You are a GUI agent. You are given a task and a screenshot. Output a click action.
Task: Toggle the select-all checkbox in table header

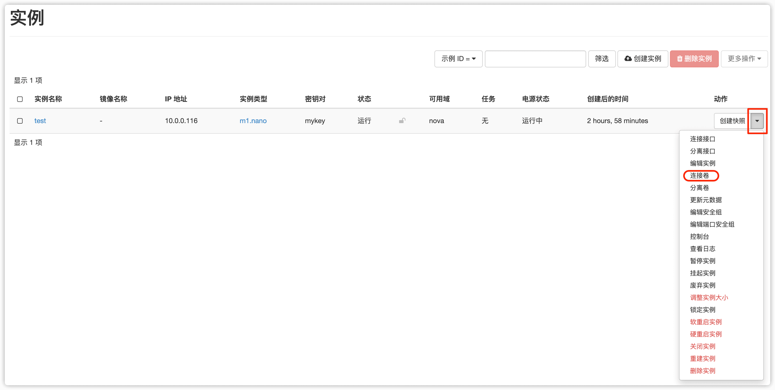click(20, 99)
